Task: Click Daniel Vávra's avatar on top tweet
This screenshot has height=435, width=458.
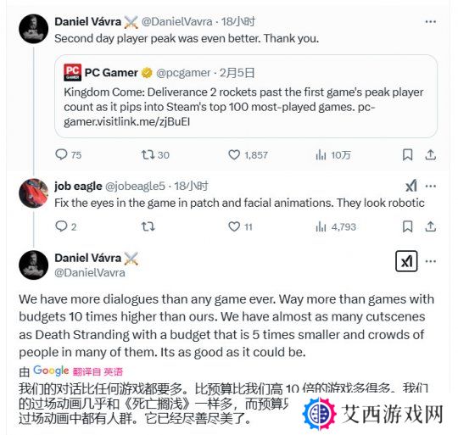Action: (34, 29)
